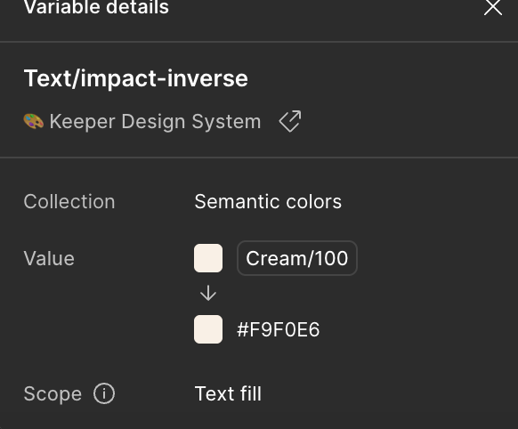
Task: Click the Text fill scope value
Action: [x=228, y=393]
